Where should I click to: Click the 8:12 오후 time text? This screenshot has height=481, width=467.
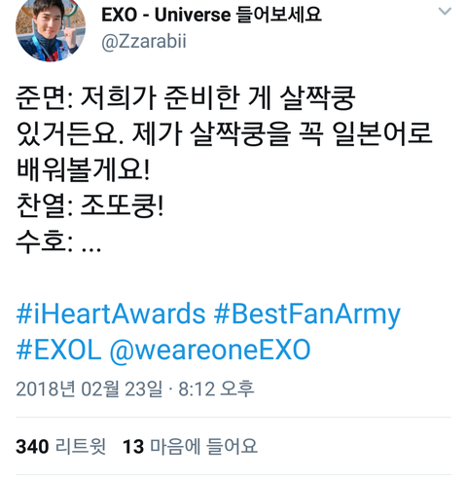216,388
